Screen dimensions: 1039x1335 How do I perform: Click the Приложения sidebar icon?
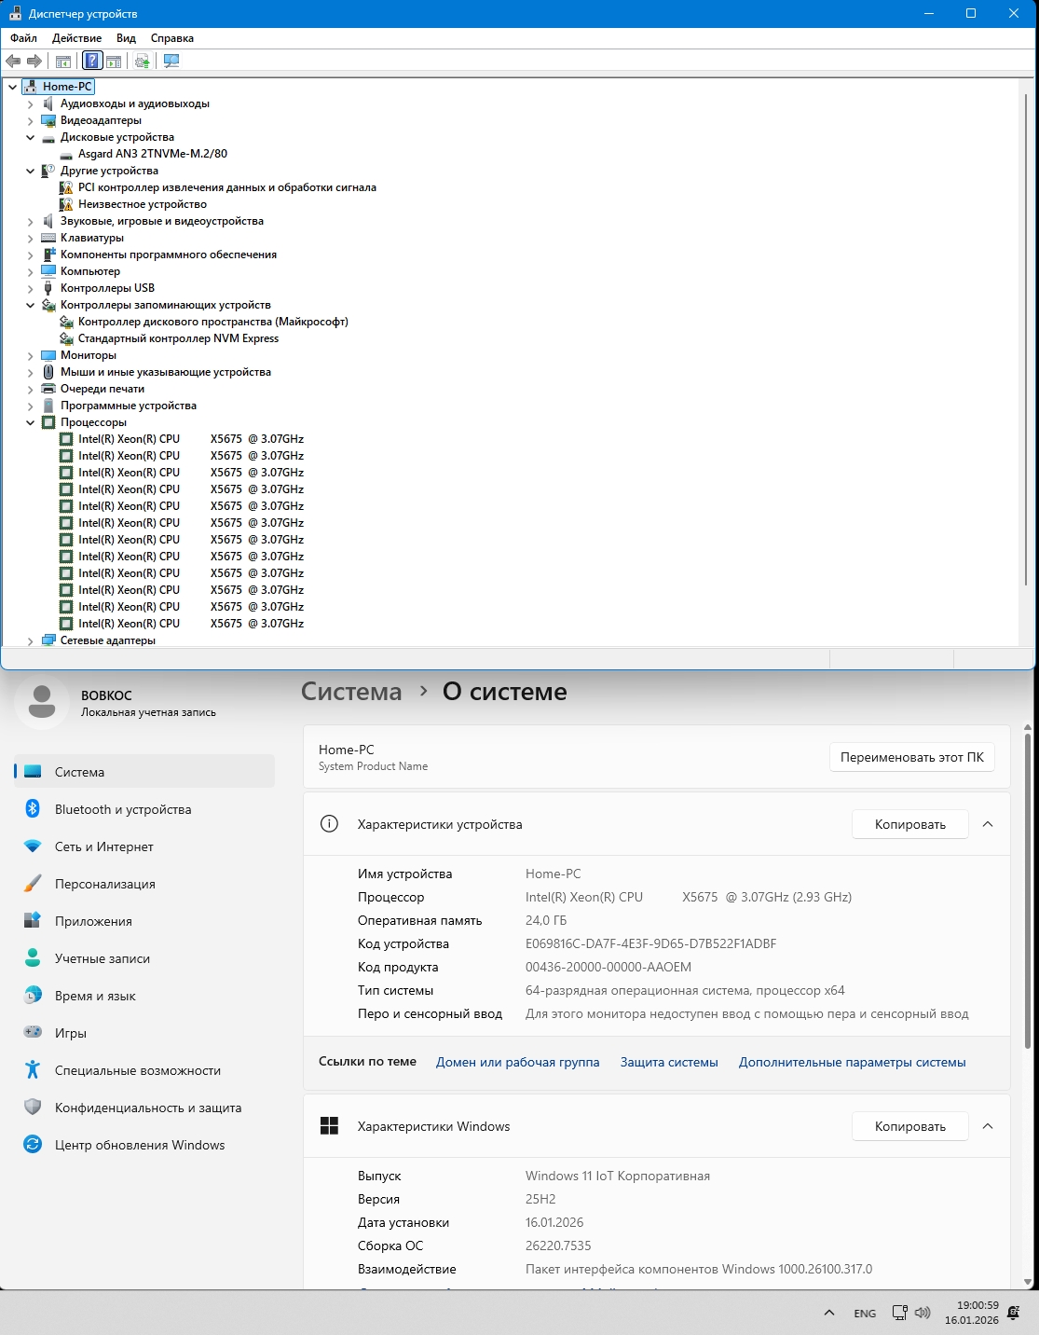(x=33, y=921)
